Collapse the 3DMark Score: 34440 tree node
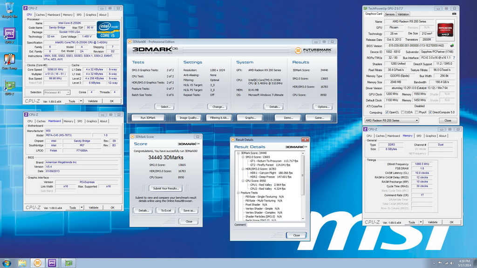This screenshot has width=477, height=268. coord(238,153)
